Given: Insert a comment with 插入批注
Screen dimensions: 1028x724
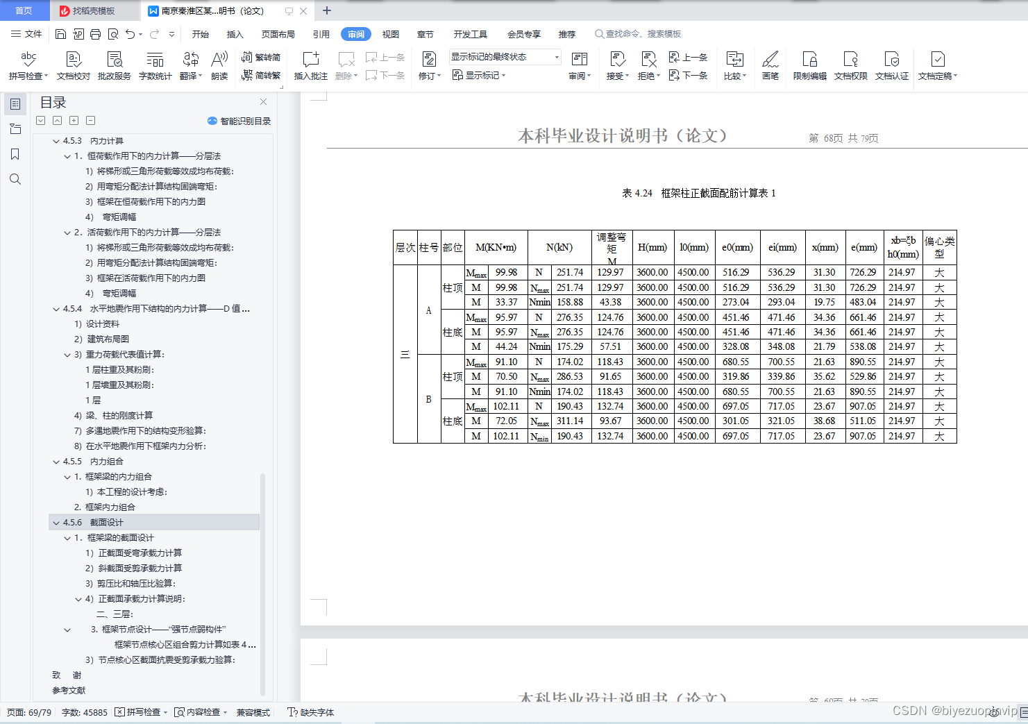Looking at the screenshot, I should point(310,66).
